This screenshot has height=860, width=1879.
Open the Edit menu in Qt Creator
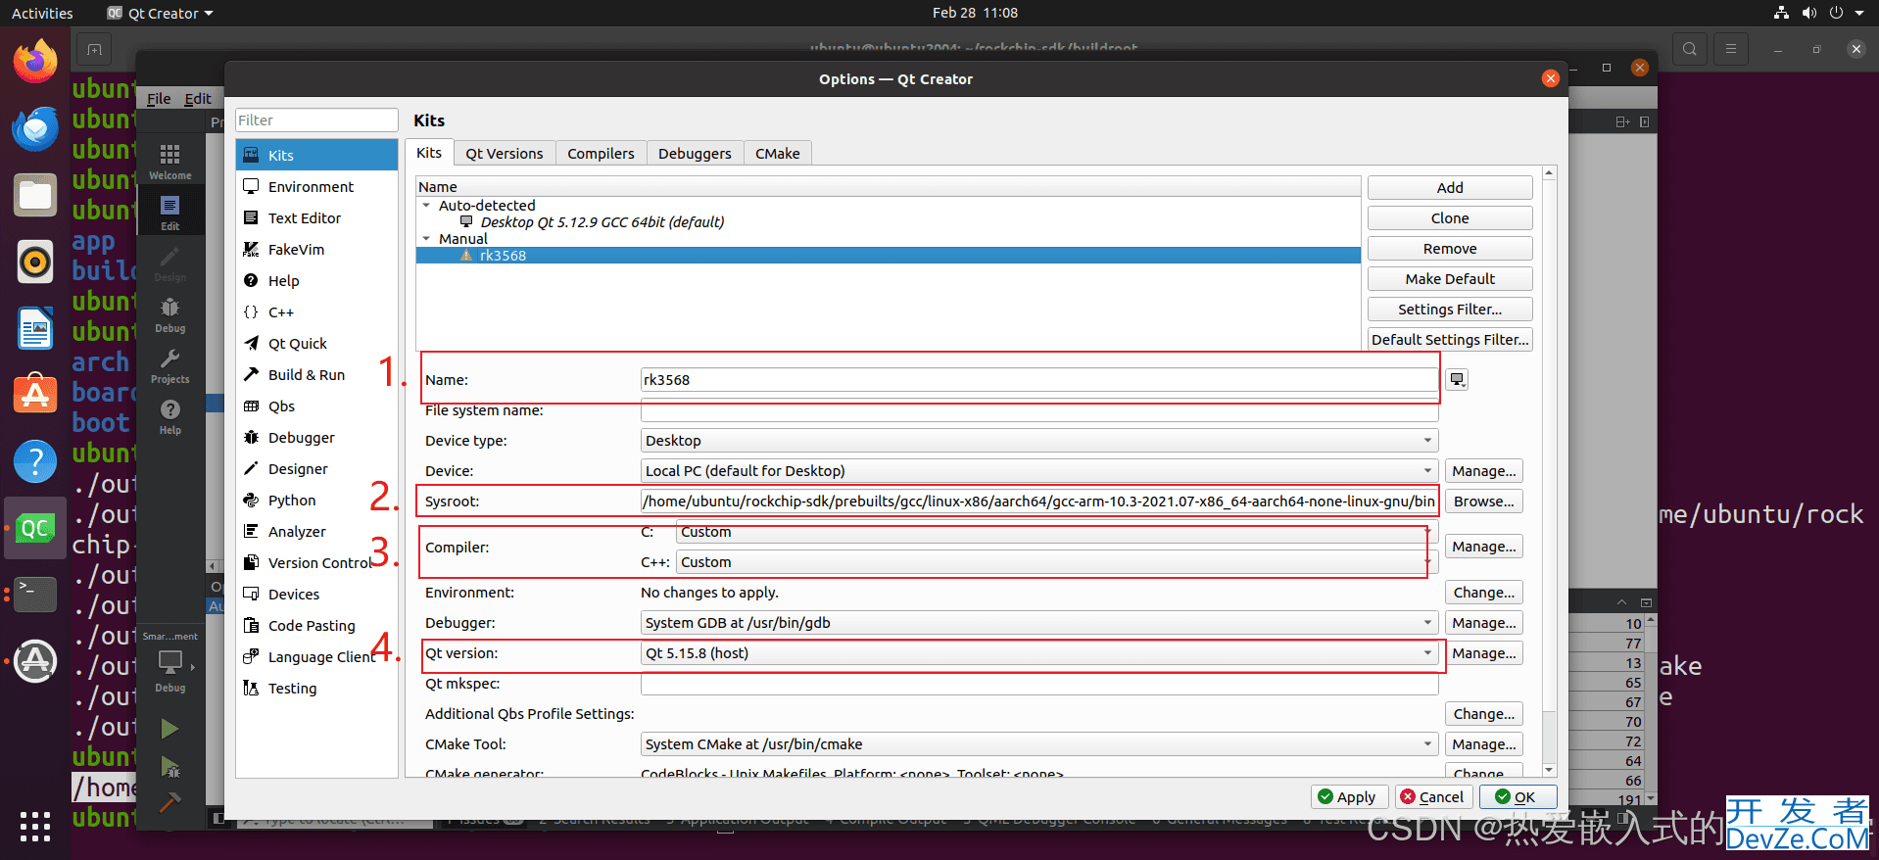point(198,98)
